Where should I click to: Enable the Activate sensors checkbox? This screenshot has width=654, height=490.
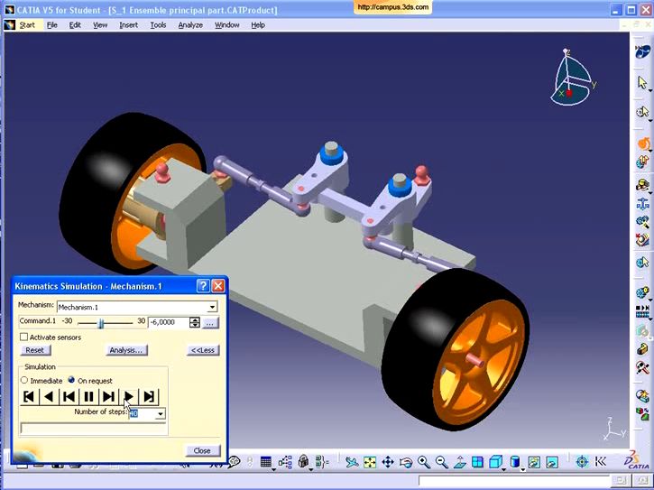[23, 337]
